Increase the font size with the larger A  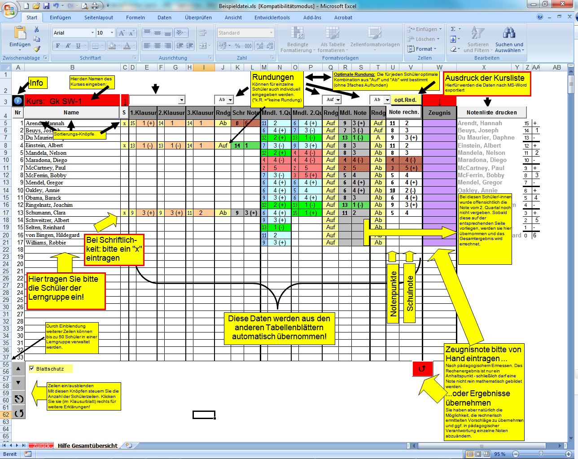[x=122, y=33]
